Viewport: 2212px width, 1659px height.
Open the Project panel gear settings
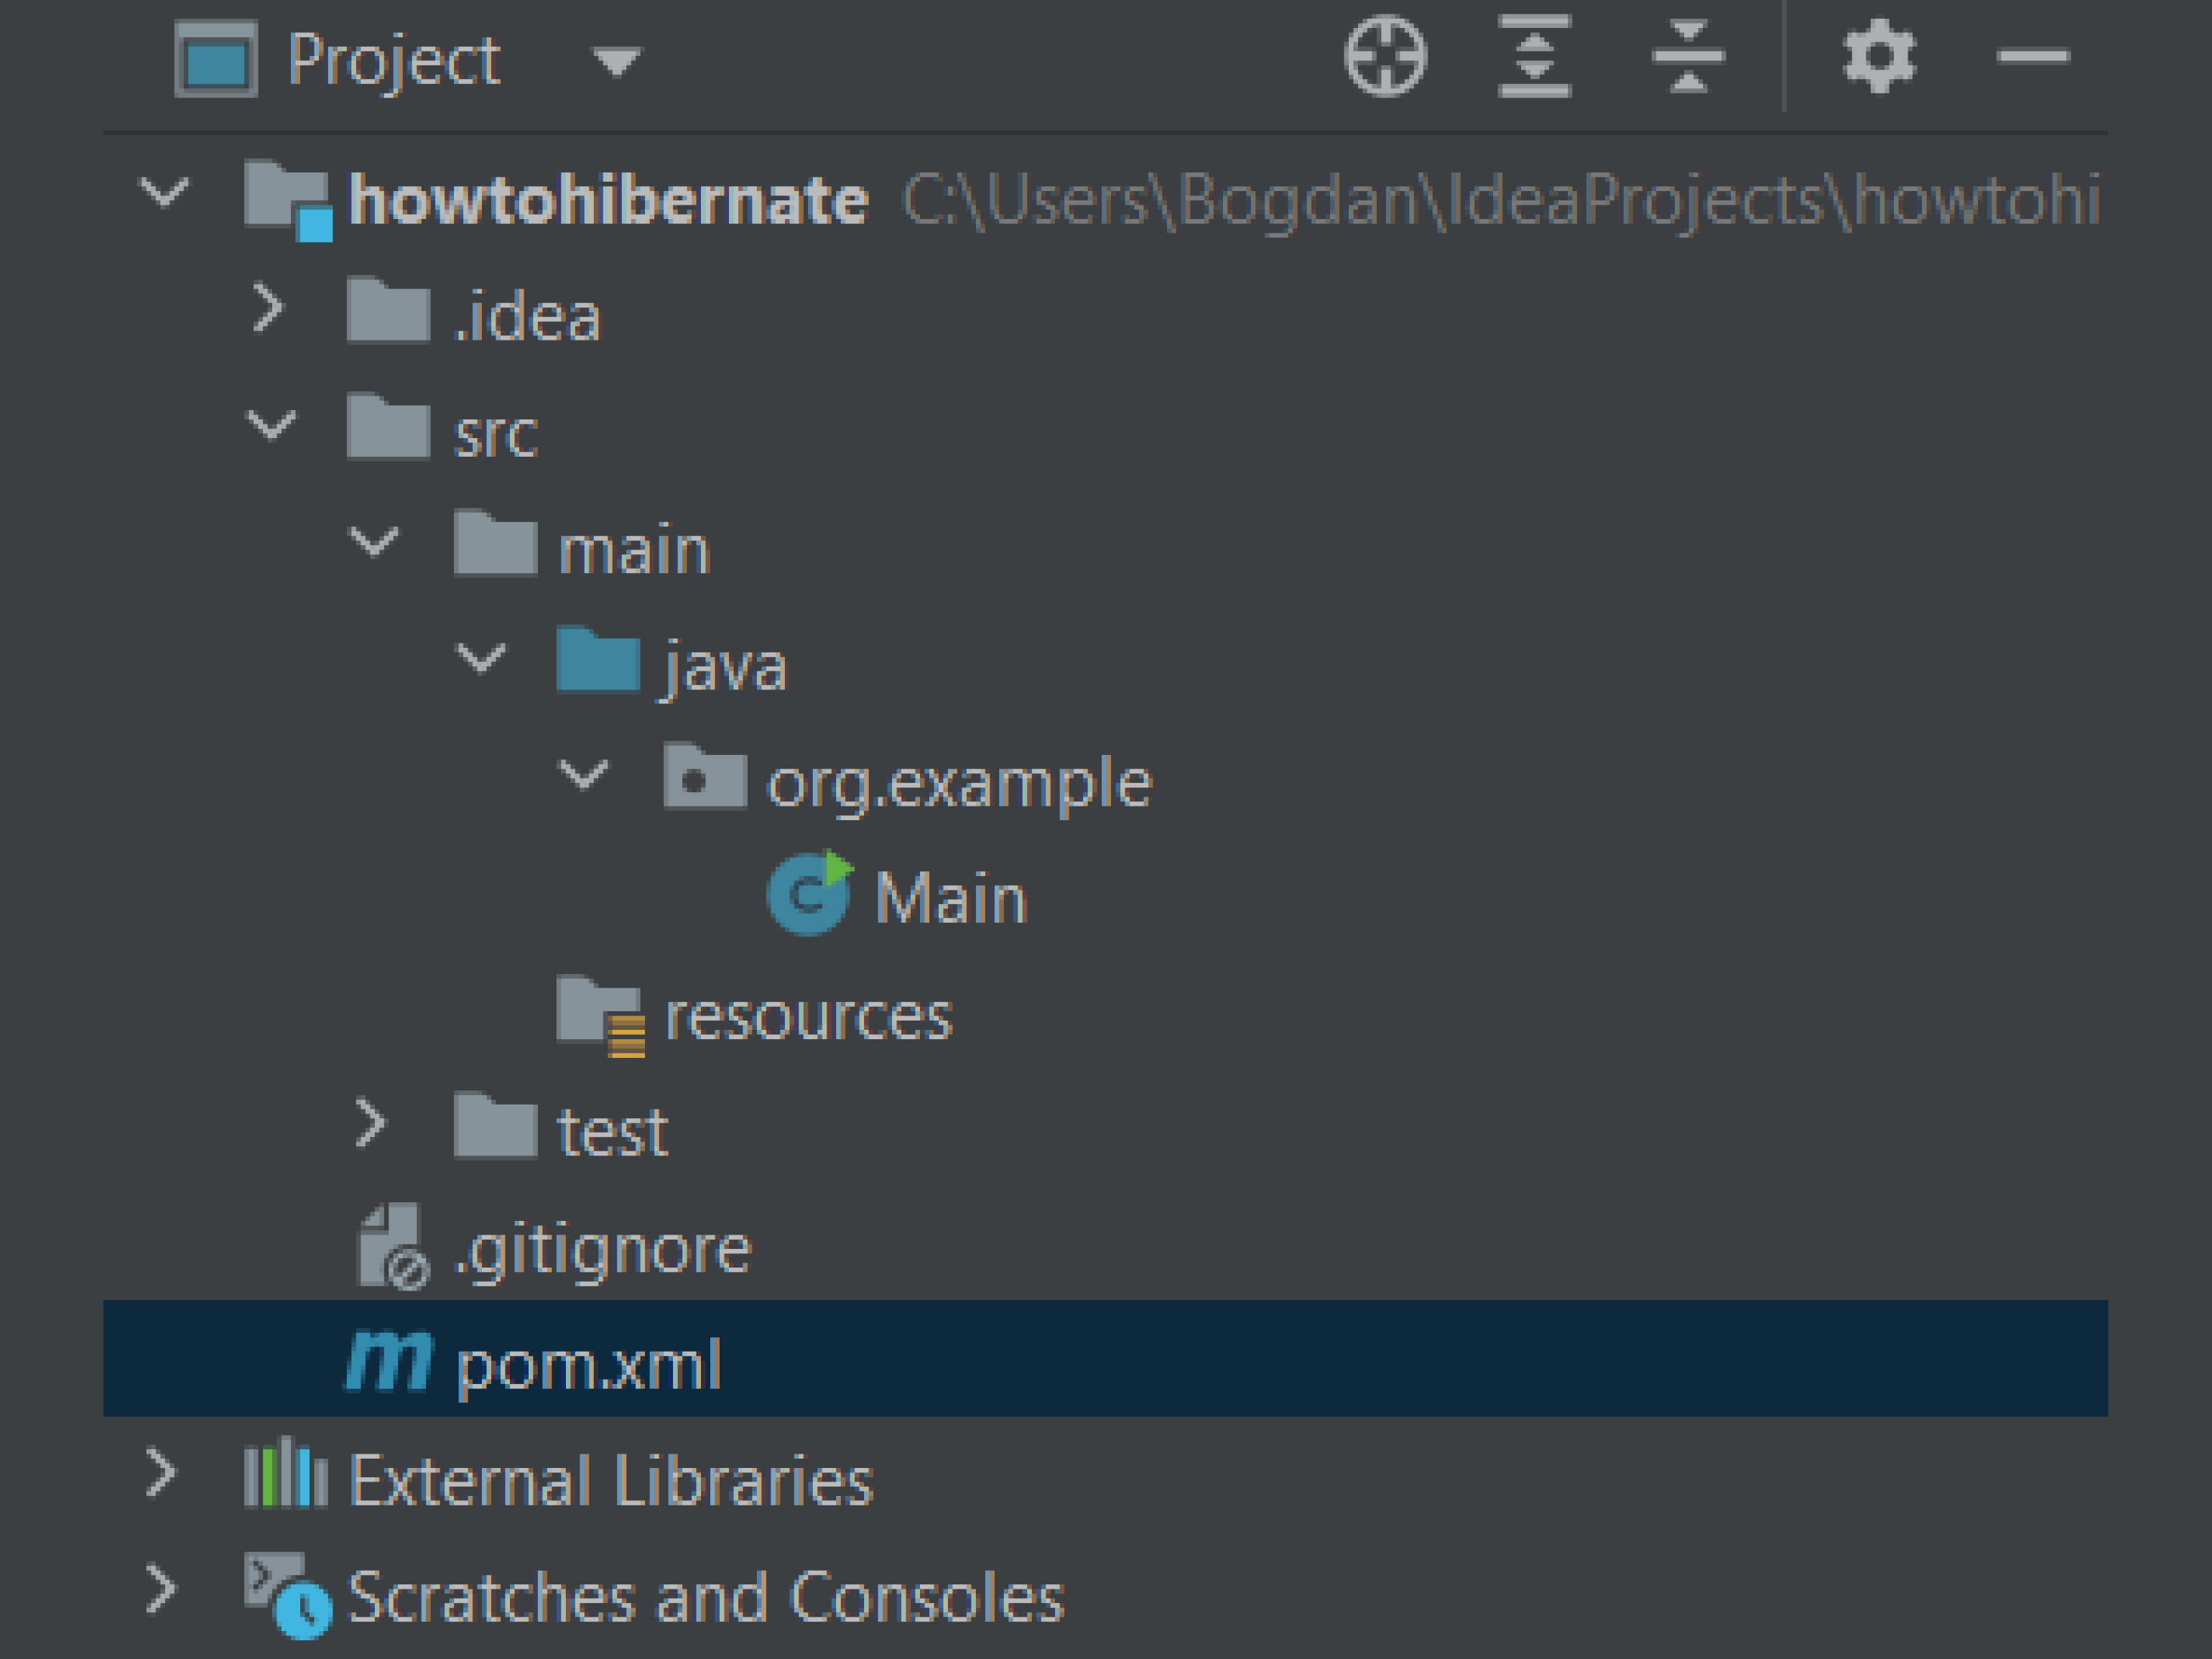[x=1879, y=57]
